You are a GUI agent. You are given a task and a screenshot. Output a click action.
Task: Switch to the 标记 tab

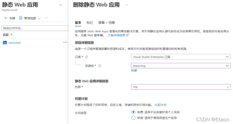[90, 23]
